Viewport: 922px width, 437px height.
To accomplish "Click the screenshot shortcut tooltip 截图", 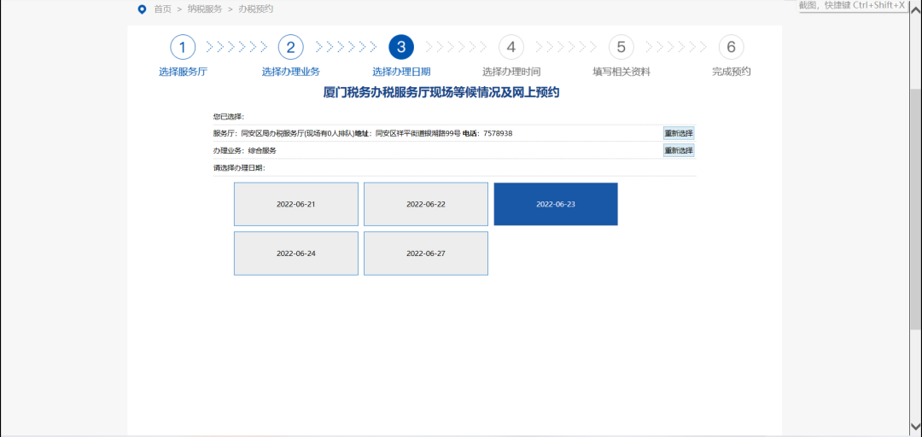I will tap(851, 5).
